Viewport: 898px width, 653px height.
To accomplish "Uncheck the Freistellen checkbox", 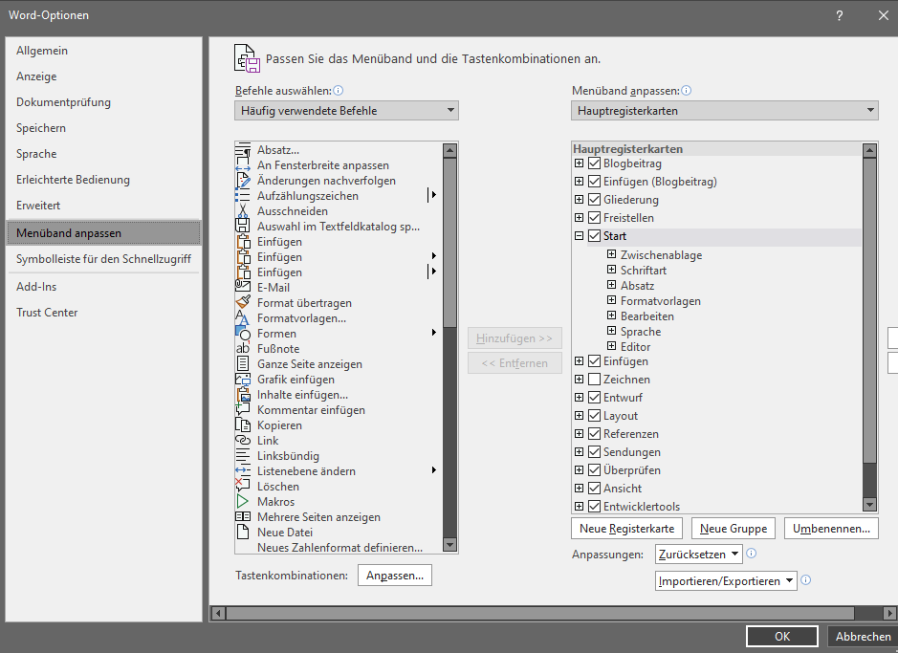I will tap(595, 218).
